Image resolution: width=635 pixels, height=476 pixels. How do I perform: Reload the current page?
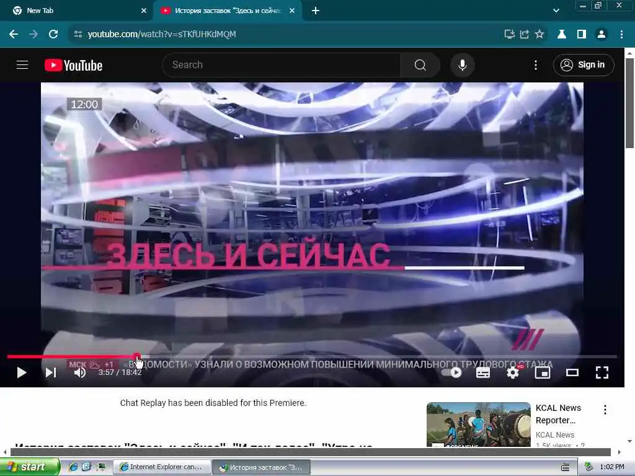coord(53,34)
